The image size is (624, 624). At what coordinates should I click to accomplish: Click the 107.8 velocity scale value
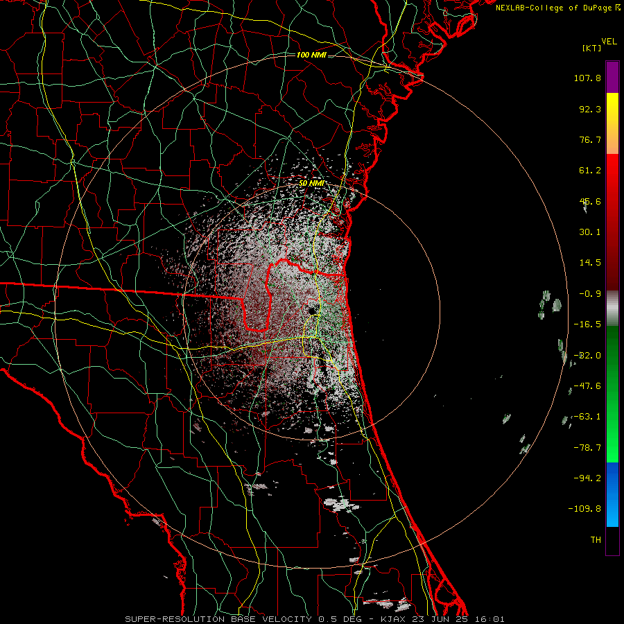587,78
